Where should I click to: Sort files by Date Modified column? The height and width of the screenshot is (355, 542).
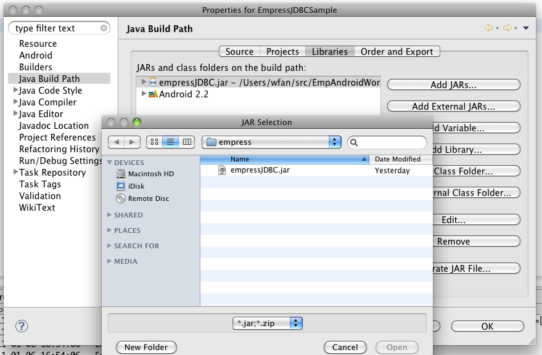[401, 159]
